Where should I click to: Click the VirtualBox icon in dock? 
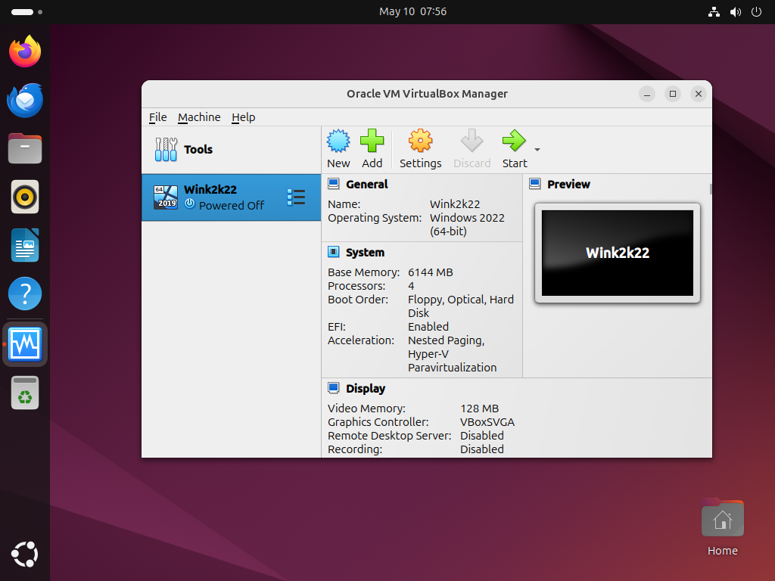pos(25,344)
